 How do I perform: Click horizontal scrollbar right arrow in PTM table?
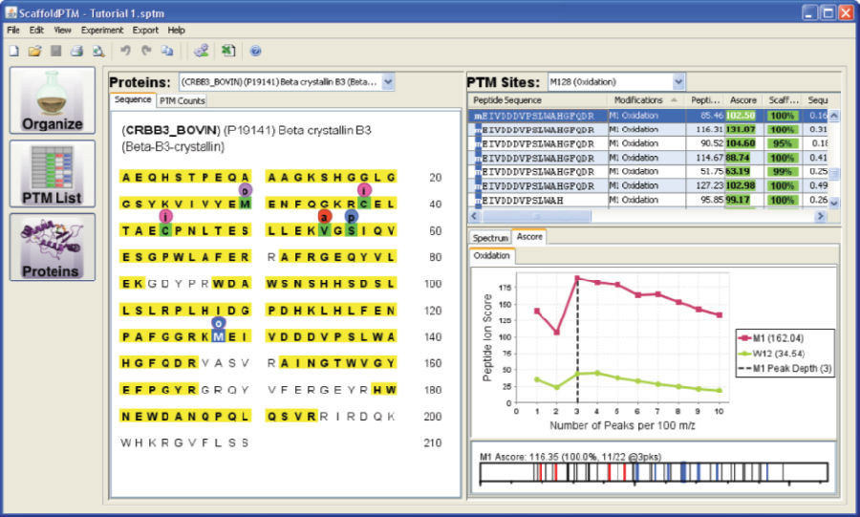point(821,216)
